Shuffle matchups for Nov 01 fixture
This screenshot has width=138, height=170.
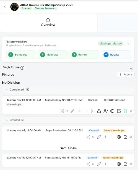point(62,111)
